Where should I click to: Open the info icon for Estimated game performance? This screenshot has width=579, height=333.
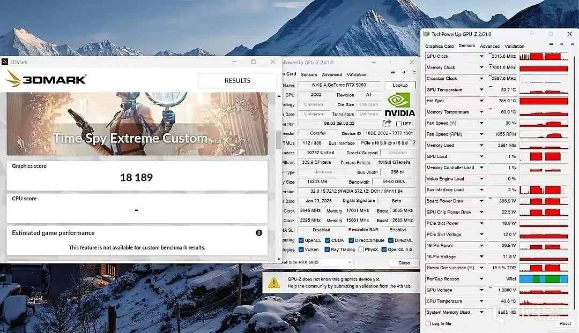point(259,233)
